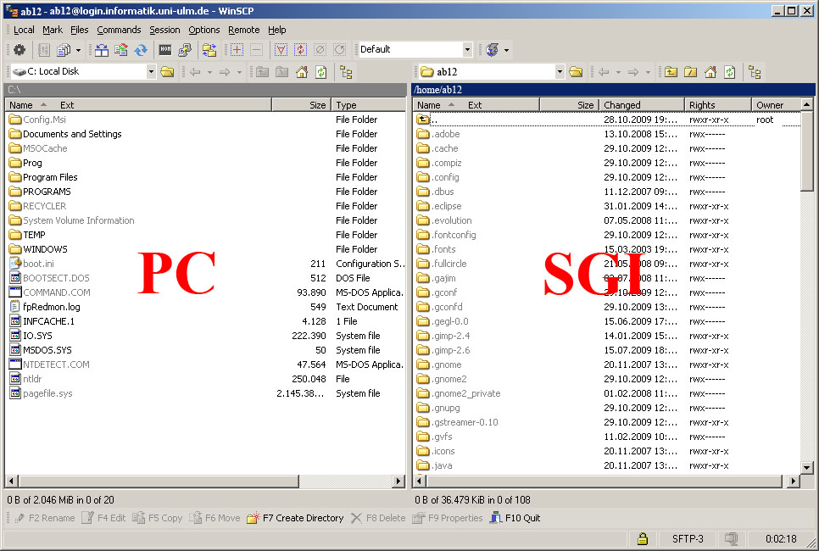Go to remote parent directory icon
The width and height of the screenshot is (819, 551).
pyautogui.click(x=671, y=71)
